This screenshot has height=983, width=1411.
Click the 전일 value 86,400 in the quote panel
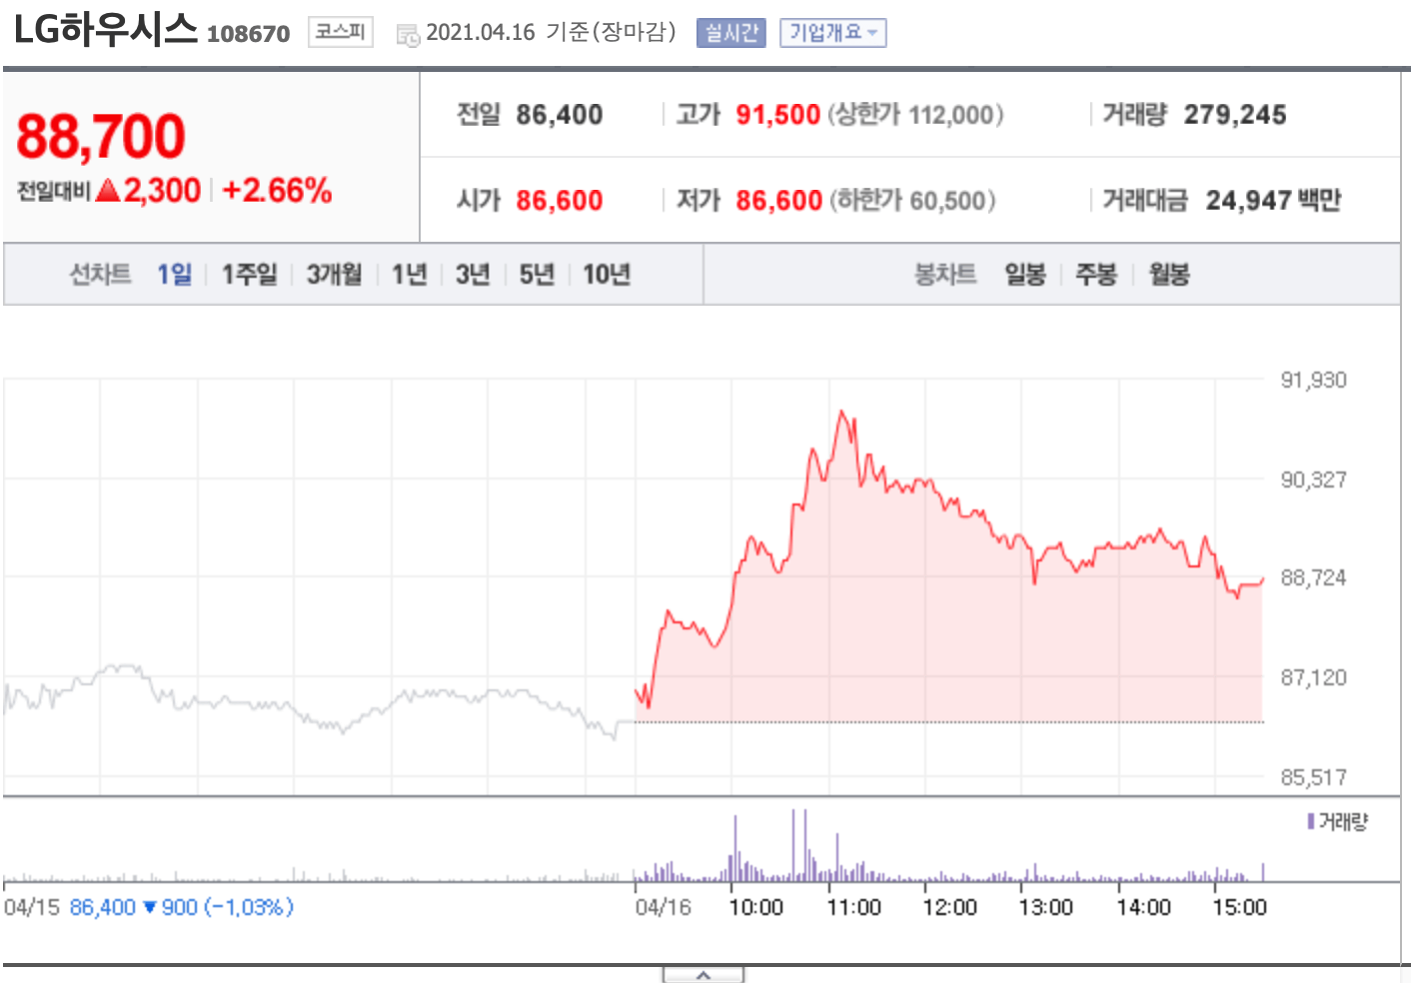click(x=559, y=115)
